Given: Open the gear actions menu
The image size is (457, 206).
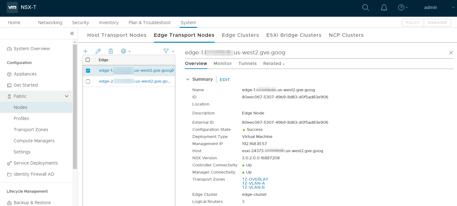Looking at the screenshot, I should click(x=126, y=51).
